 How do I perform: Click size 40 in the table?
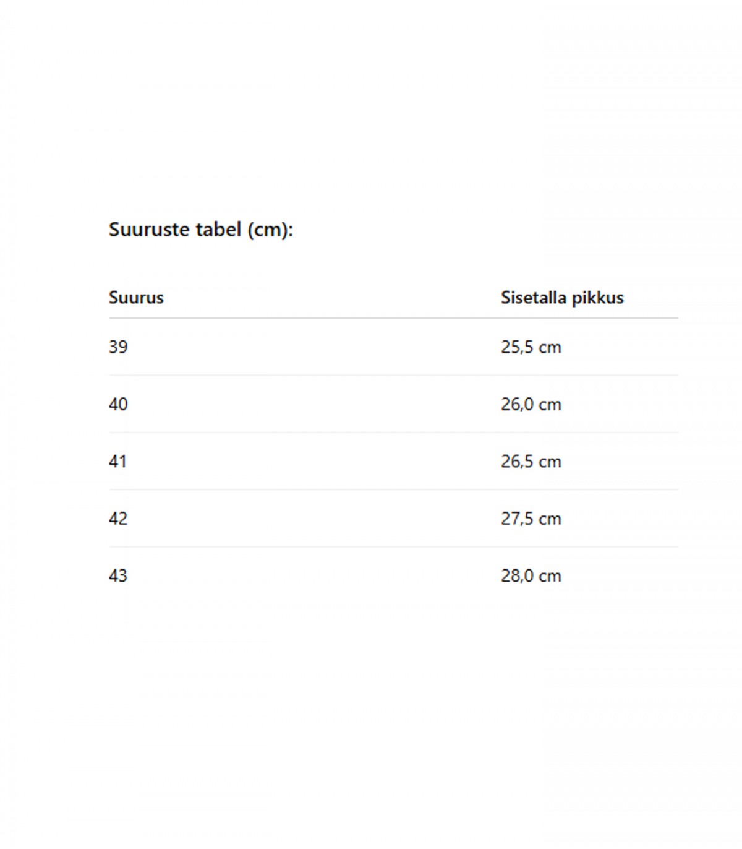click(118, 405)
